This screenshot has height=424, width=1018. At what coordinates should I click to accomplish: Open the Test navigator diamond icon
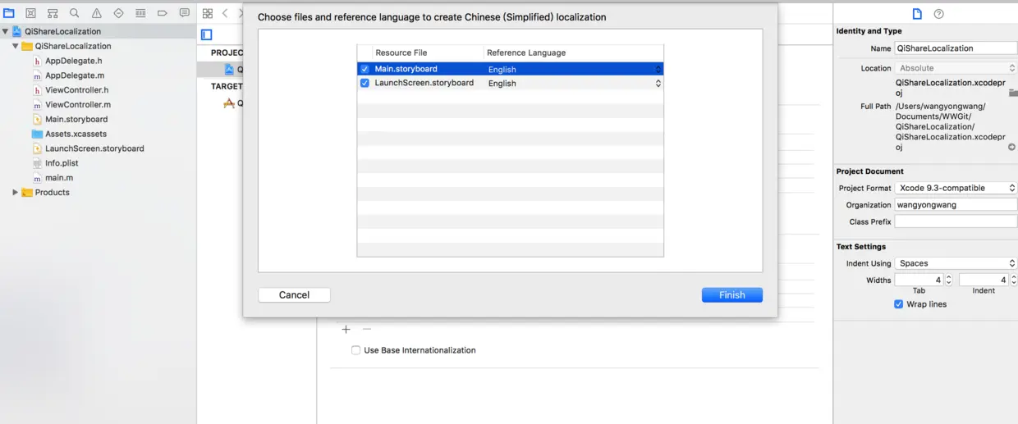point(118,13)
